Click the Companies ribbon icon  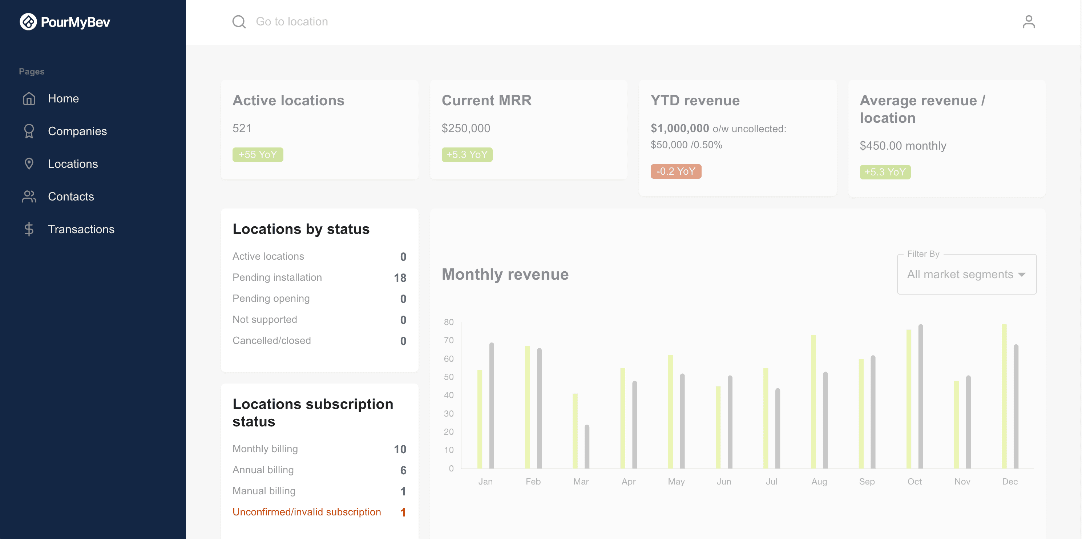29,131
